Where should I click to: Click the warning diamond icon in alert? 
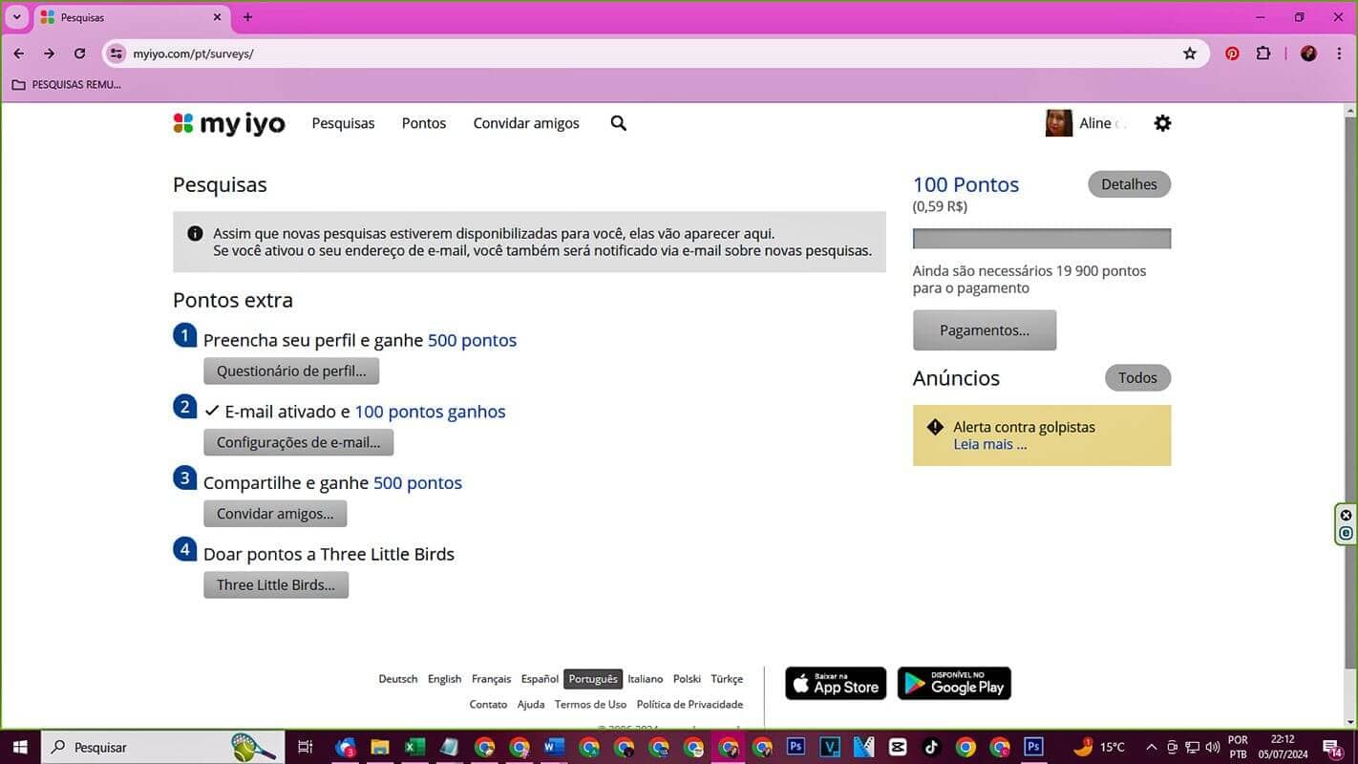tap(935, 427)
